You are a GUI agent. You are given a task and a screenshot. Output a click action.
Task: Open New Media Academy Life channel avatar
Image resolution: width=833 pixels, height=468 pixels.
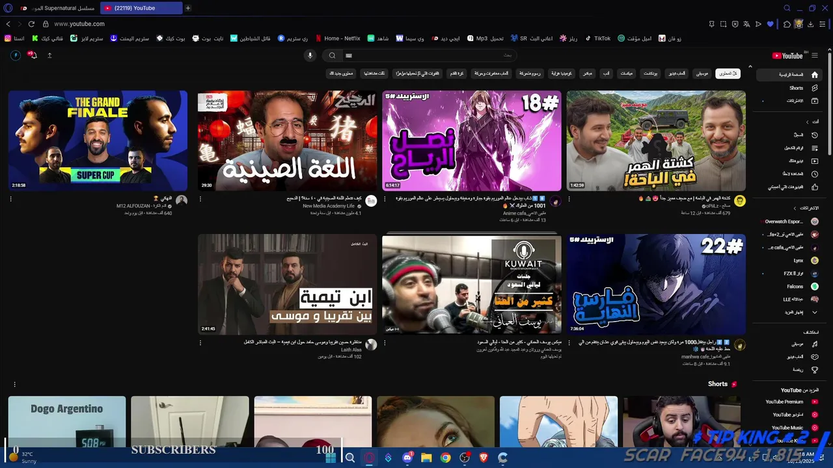(371, 201)
